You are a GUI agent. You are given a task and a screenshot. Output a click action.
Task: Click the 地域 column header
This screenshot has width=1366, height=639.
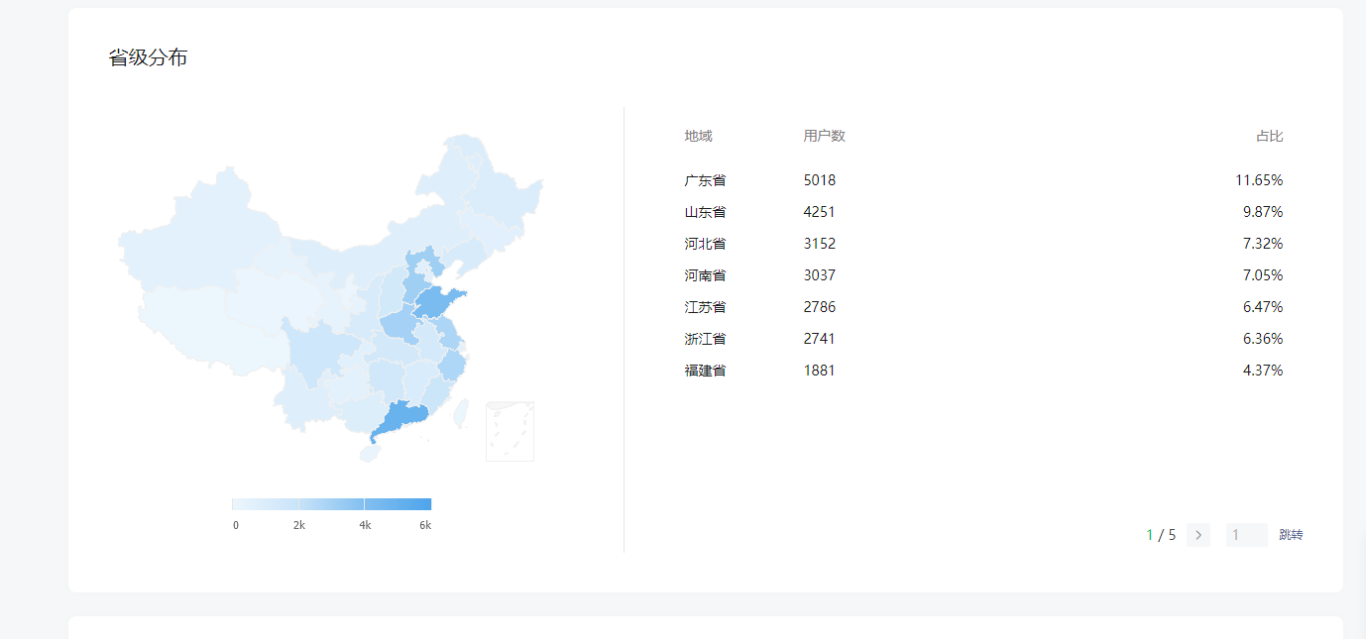[698, 136]
